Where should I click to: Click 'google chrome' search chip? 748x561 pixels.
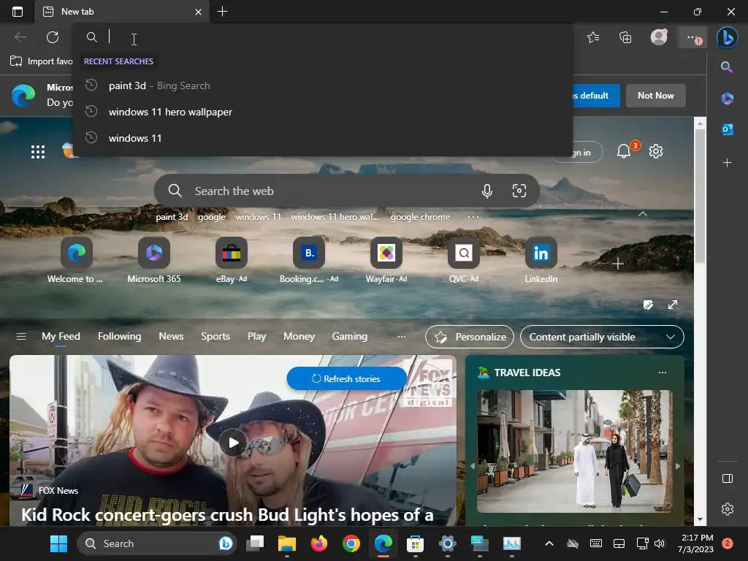point(420,217)
